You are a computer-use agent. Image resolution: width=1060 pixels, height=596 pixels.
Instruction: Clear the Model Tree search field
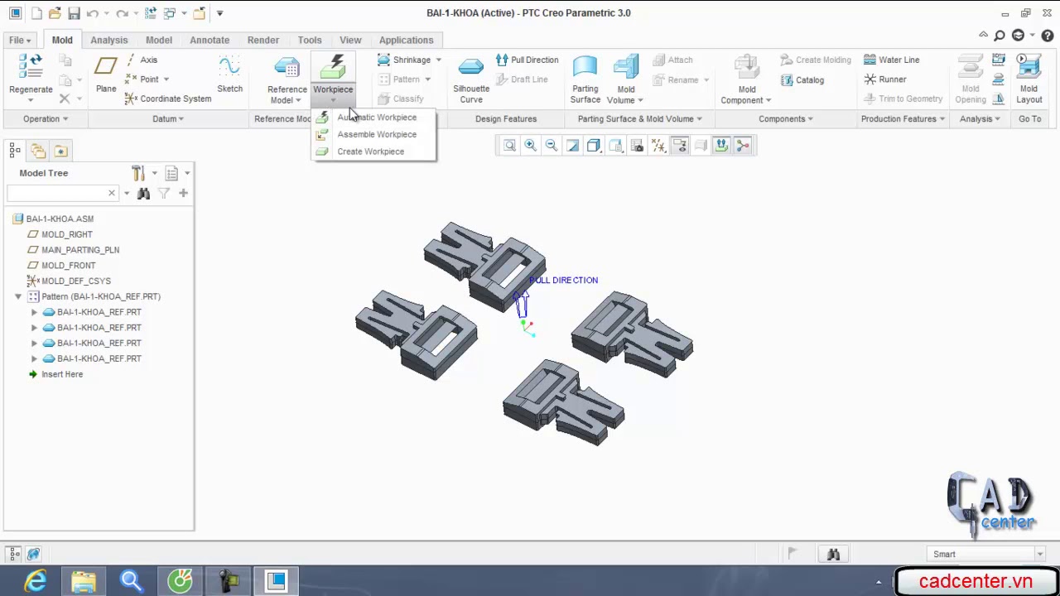(x=112, y=194)
